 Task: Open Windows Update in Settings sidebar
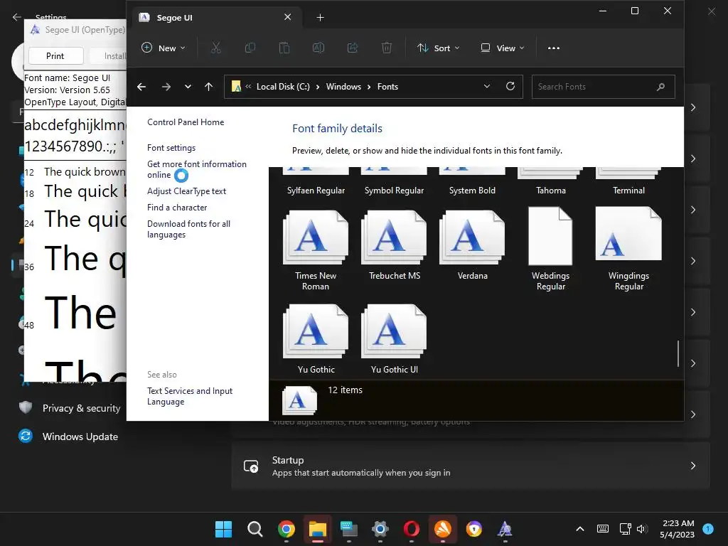(x=68, y=437)
